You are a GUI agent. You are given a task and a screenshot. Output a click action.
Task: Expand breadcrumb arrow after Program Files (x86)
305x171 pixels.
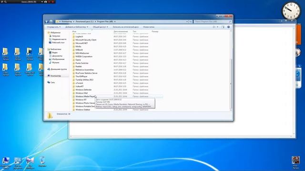click(115, 21)
